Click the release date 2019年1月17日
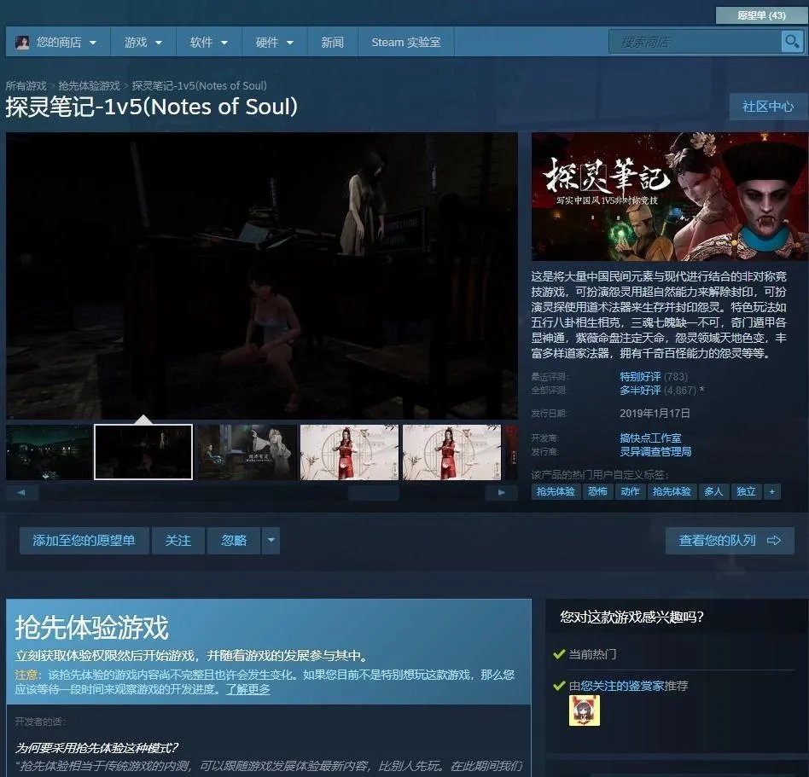Viewport: 809px width, 777px height. (x=655, y=414)
